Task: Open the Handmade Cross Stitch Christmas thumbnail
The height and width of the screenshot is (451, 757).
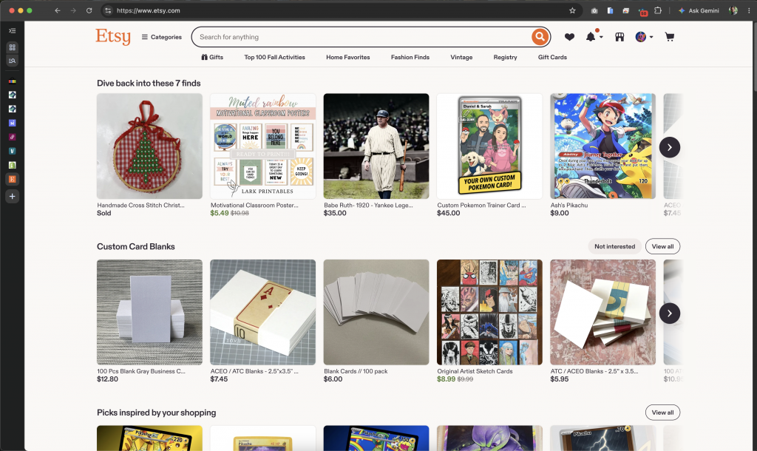Action: coord(149,146)
